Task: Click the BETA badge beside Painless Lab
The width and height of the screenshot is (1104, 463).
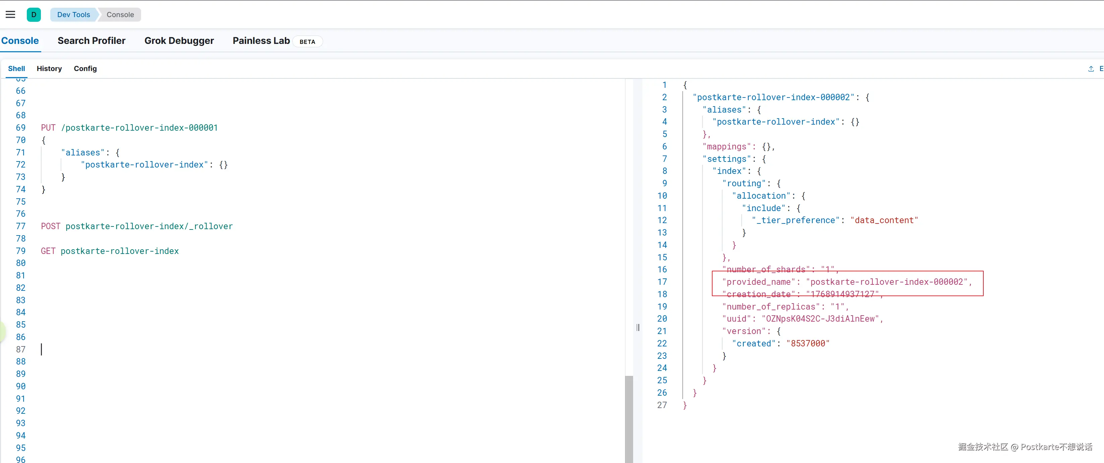Action: pyautogui.click(x=307, y=42)
